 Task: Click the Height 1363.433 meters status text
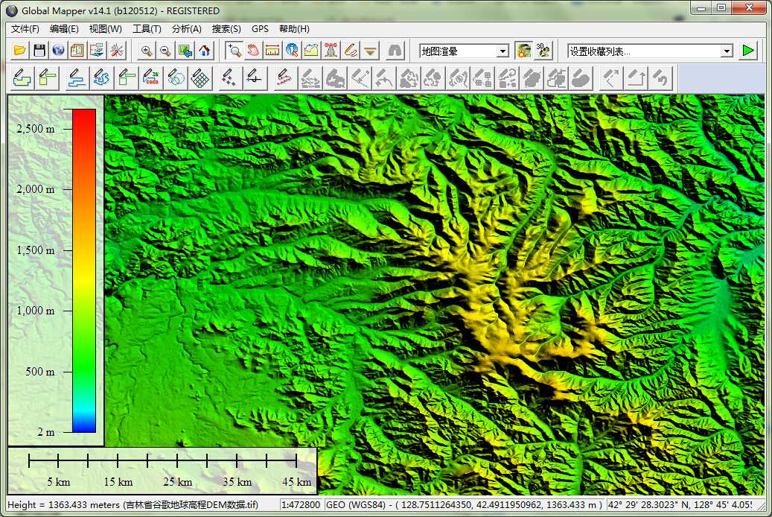133,504
